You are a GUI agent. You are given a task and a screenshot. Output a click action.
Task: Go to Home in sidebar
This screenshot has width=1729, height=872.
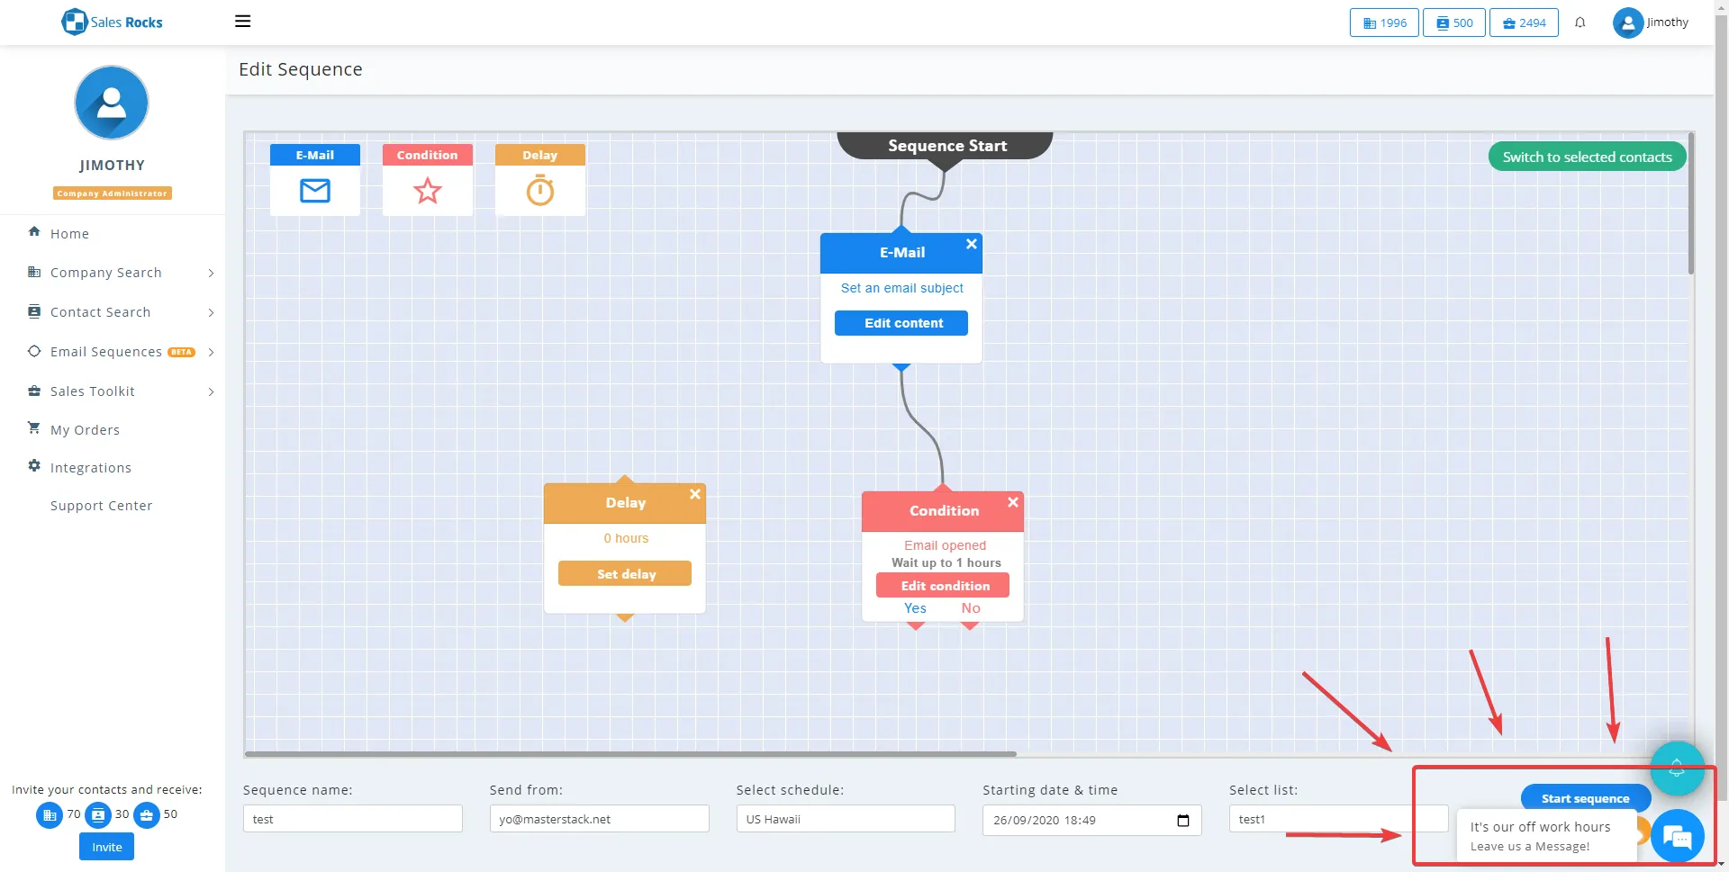click(69, 234)
